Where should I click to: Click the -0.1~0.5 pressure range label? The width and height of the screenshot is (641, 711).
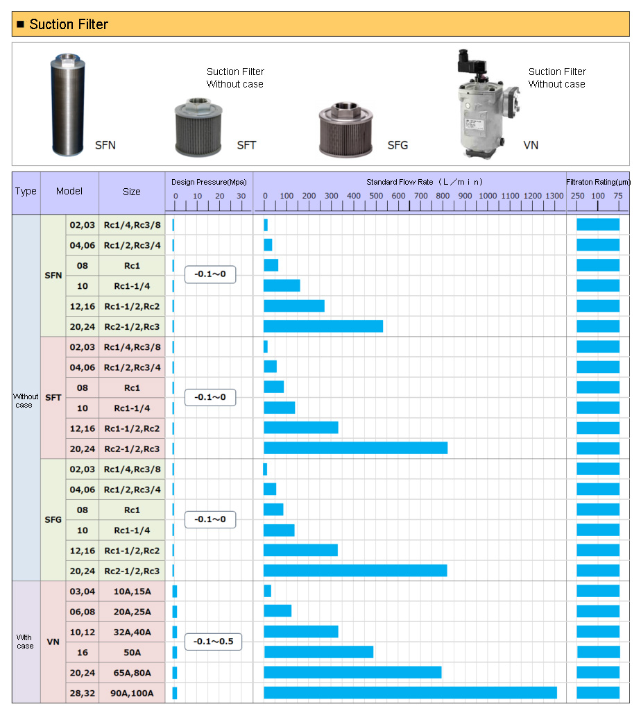point(213,642)
